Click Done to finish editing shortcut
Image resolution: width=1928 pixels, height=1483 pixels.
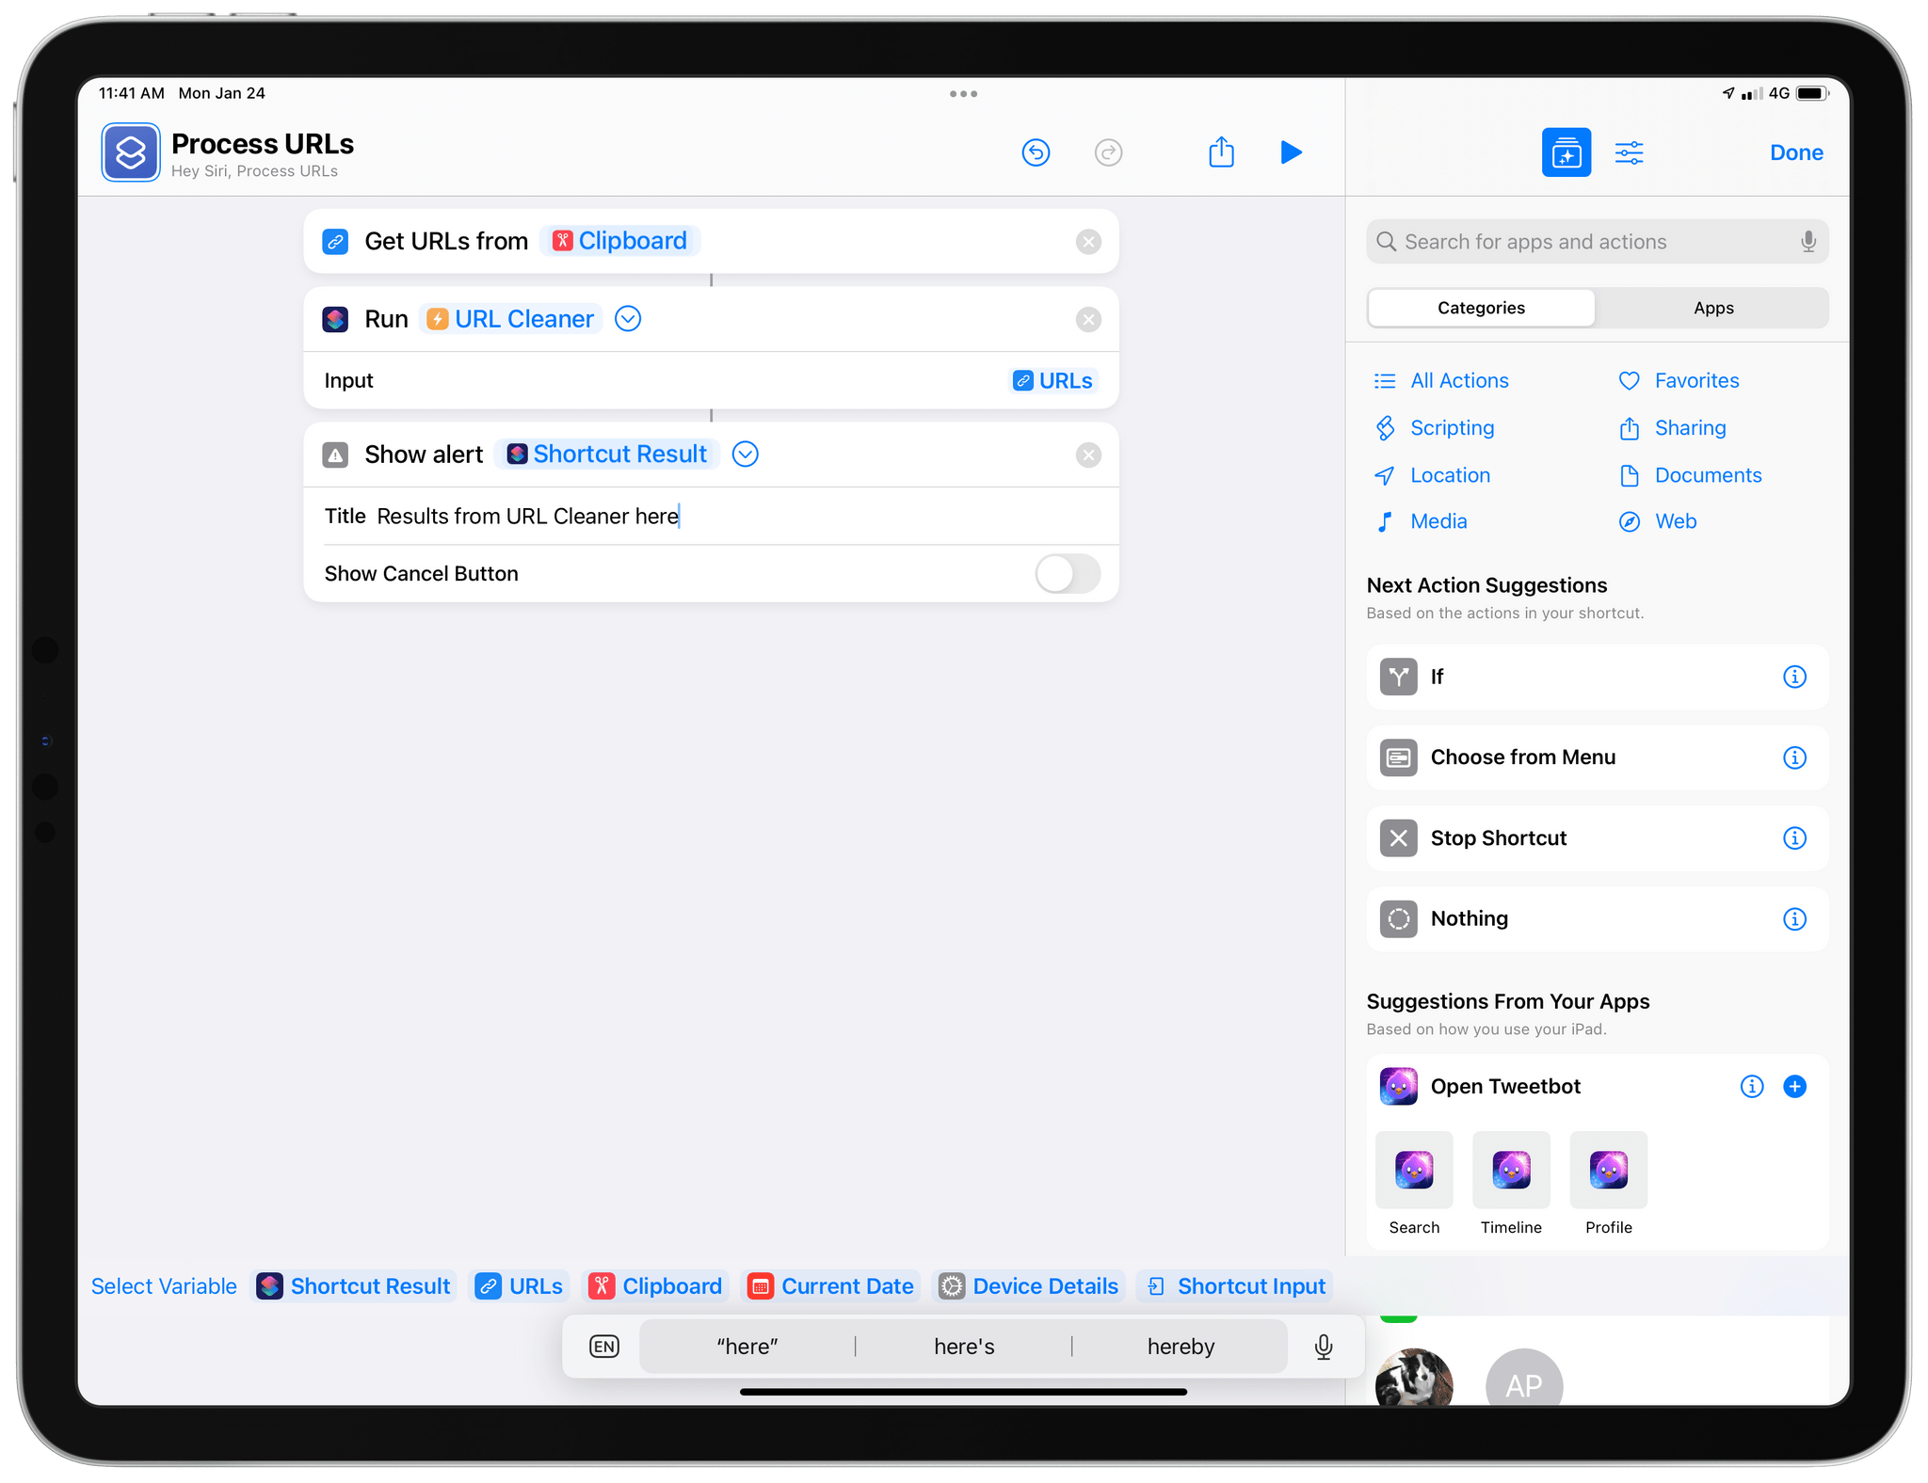[1799, 152]
